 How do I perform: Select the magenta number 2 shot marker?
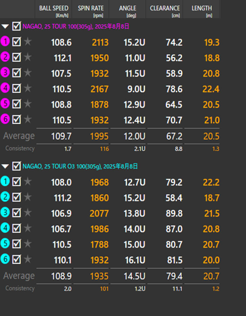point(5,57)
